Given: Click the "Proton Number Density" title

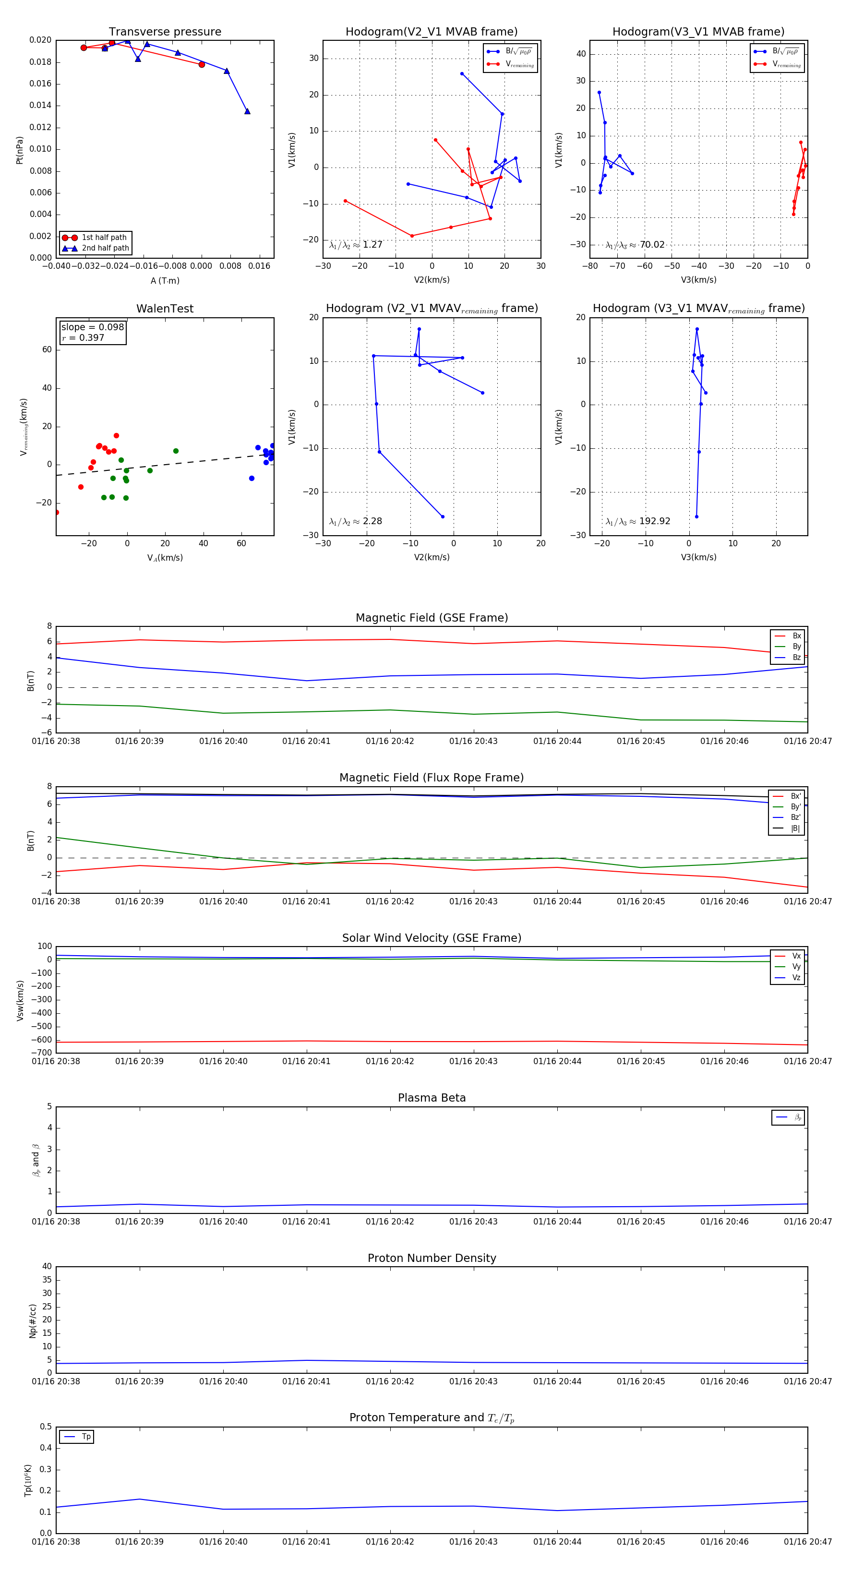Looking at the screenshot, I should [432, 1258].
